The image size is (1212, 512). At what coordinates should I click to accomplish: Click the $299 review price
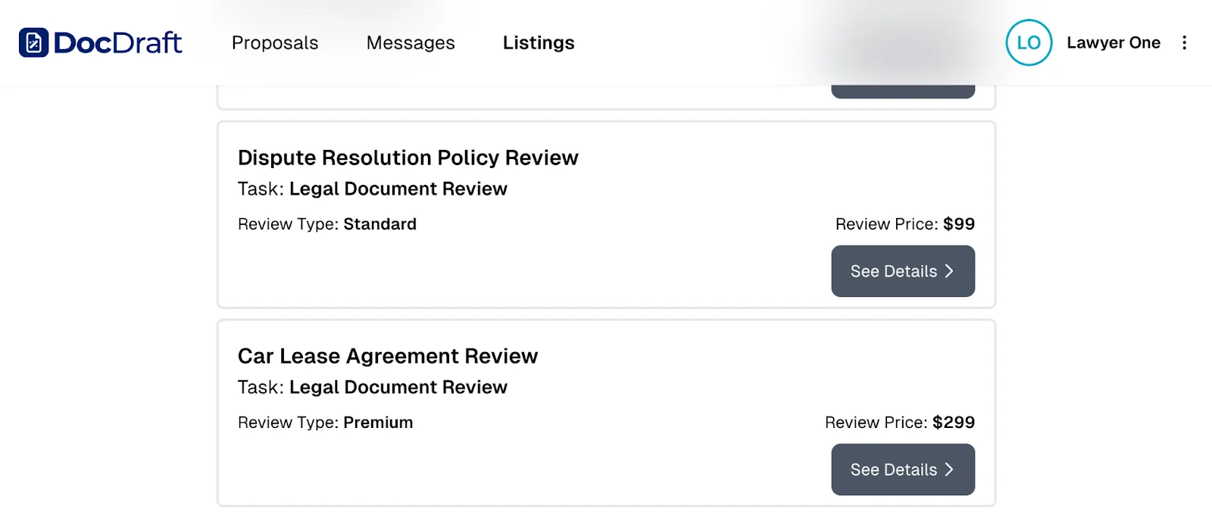click(x=954, y=423)
